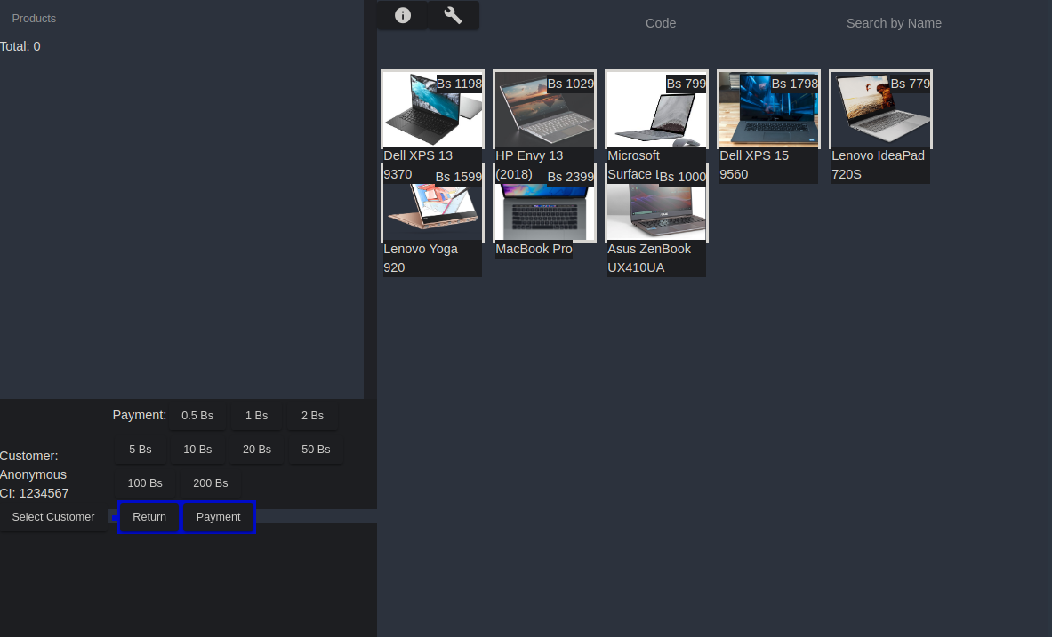This screenshot has width=1052, height=637.
Task: Add 0.5 Bs payment
Action: click(x=197, y=416)
